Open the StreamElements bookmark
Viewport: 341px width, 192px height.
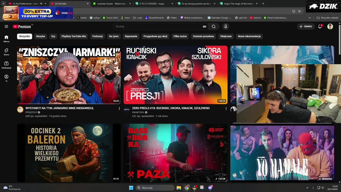click(x=155, y=18)
